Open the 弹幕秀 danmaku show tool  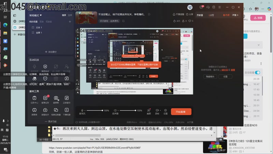(34, 112)
